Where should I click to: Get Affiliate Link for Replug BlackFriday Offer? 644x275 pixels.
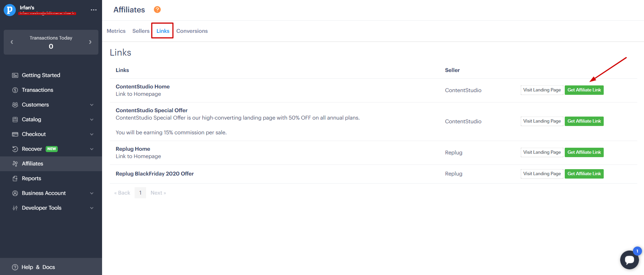click(x=584, y=174)
